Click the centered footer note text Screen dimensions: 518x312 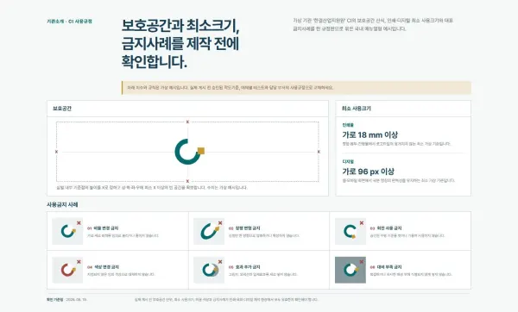click(226, 300)
